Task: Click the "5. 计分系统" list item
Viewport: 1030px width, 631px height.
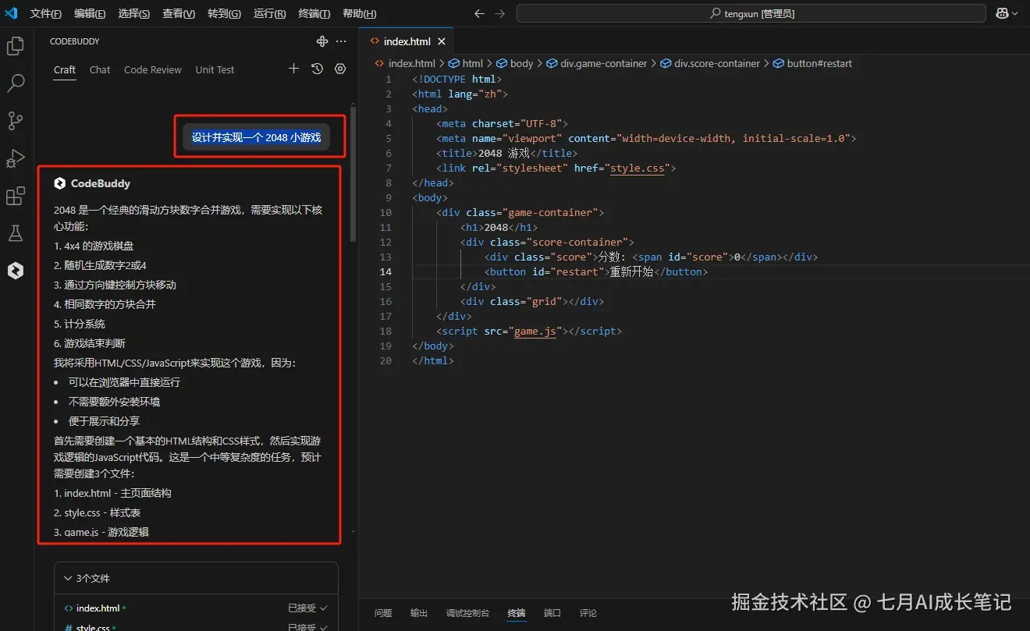Action: pyautogui.click(x=80, y=324)
